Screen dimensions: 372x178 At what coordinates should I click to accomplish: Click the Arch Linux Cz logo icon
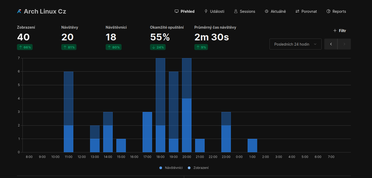[x=19, y=11]
